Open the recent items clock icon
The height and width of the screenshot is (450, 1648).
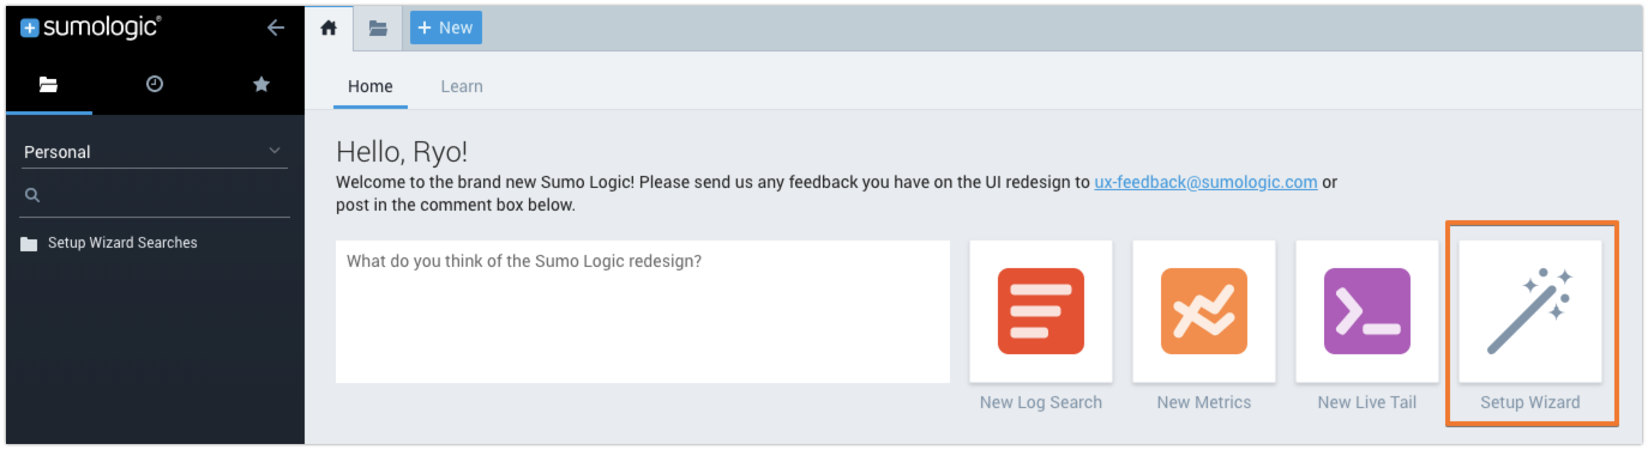[154, 84]
